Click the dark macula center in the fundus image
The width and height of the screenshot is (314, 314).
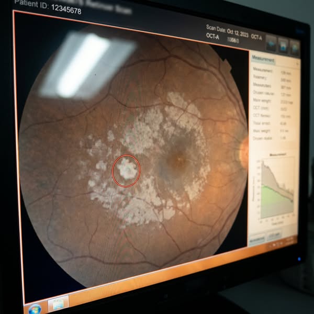point(178,161)
